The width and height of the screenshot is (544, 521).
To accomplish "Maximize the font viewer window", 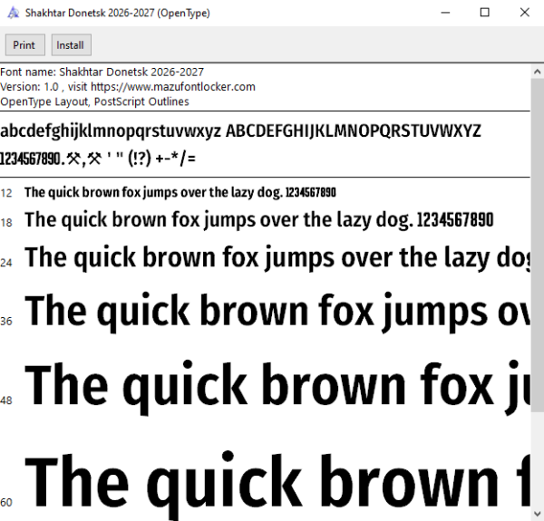I will (485, 13).
